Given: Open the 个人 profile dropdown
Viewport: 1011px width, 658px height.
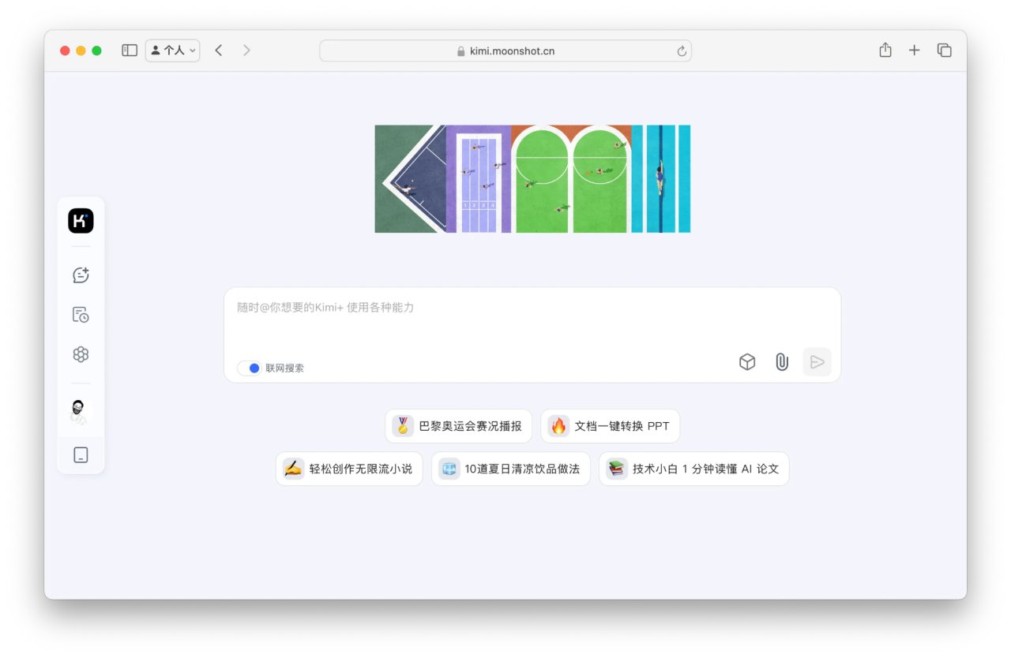Looking at the screenshot, I should pos(173,50).
